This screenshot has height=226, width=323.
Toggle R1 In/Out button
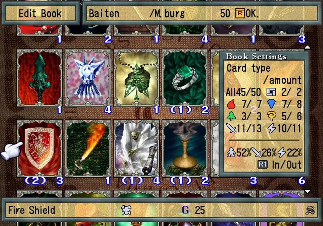coord(280,165)
